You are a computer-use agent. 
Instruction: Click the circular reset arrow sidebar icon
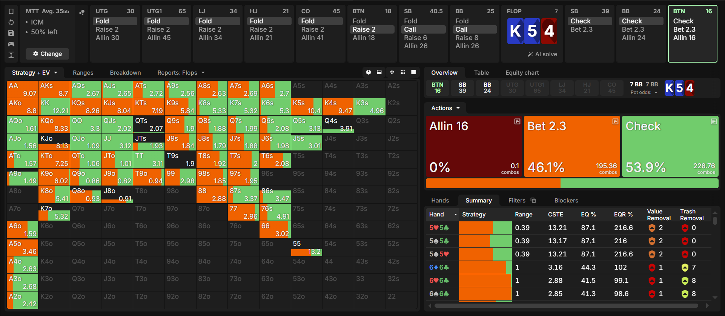click(11, 22)
